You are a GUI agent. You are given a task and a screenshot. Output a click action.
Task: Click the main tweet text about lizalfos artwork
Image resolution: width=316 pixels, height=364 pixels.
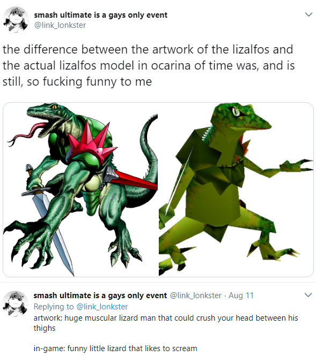[149, 65]
